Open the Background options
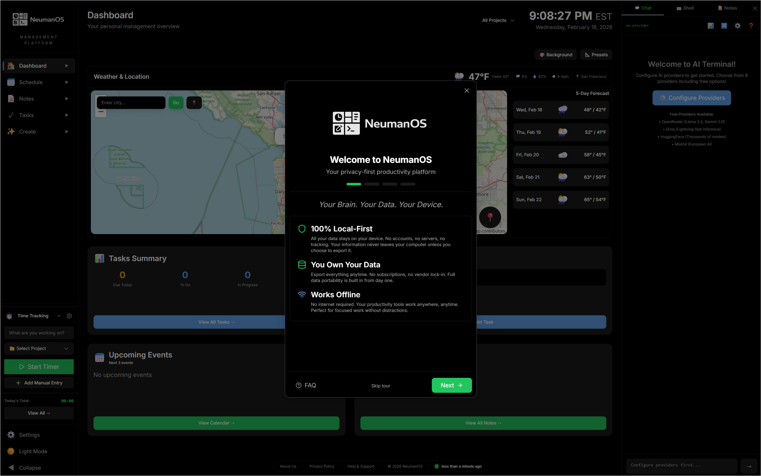The image size is (761, 476). [x=556, y=55]
